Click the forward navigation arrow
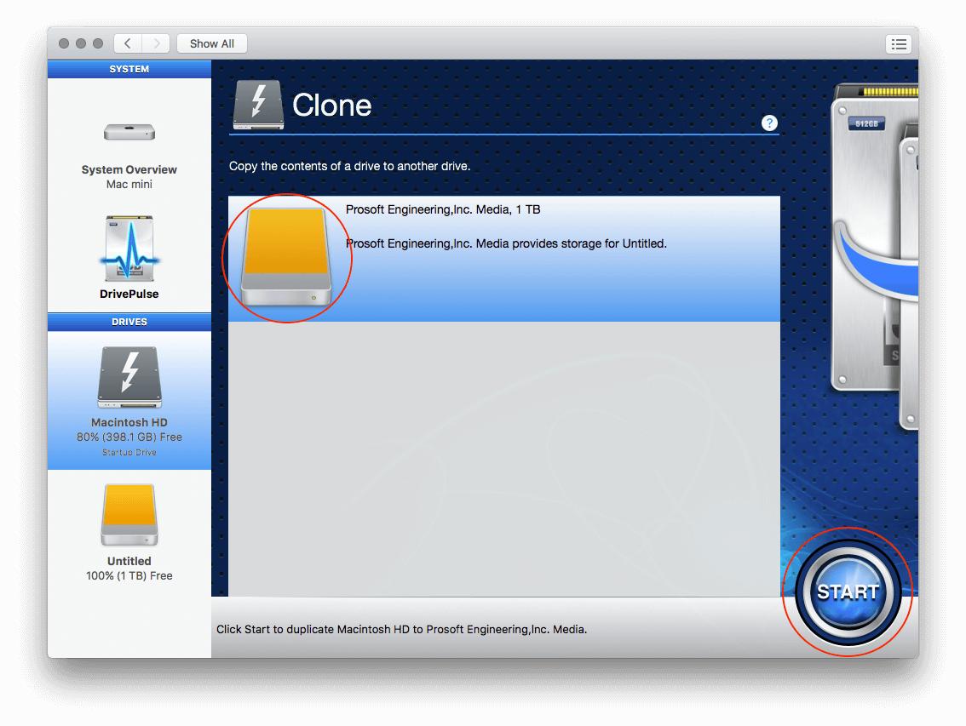The image size is (966, 726). click(157, 43)
